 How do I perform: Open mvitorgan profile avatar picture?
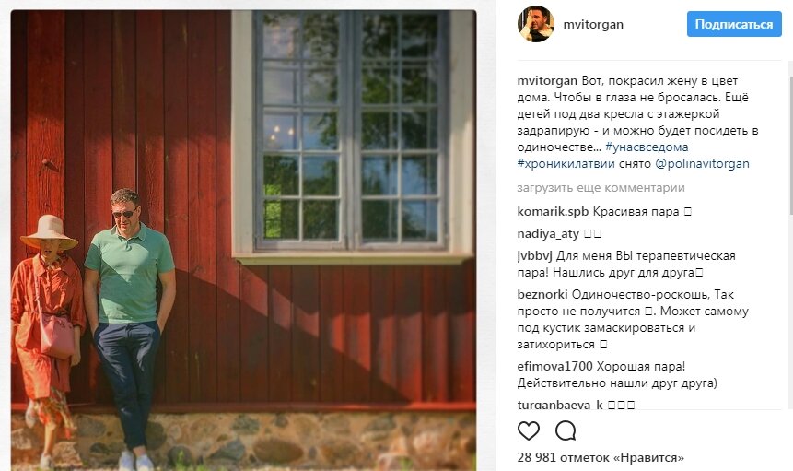[x=536, y=24]
